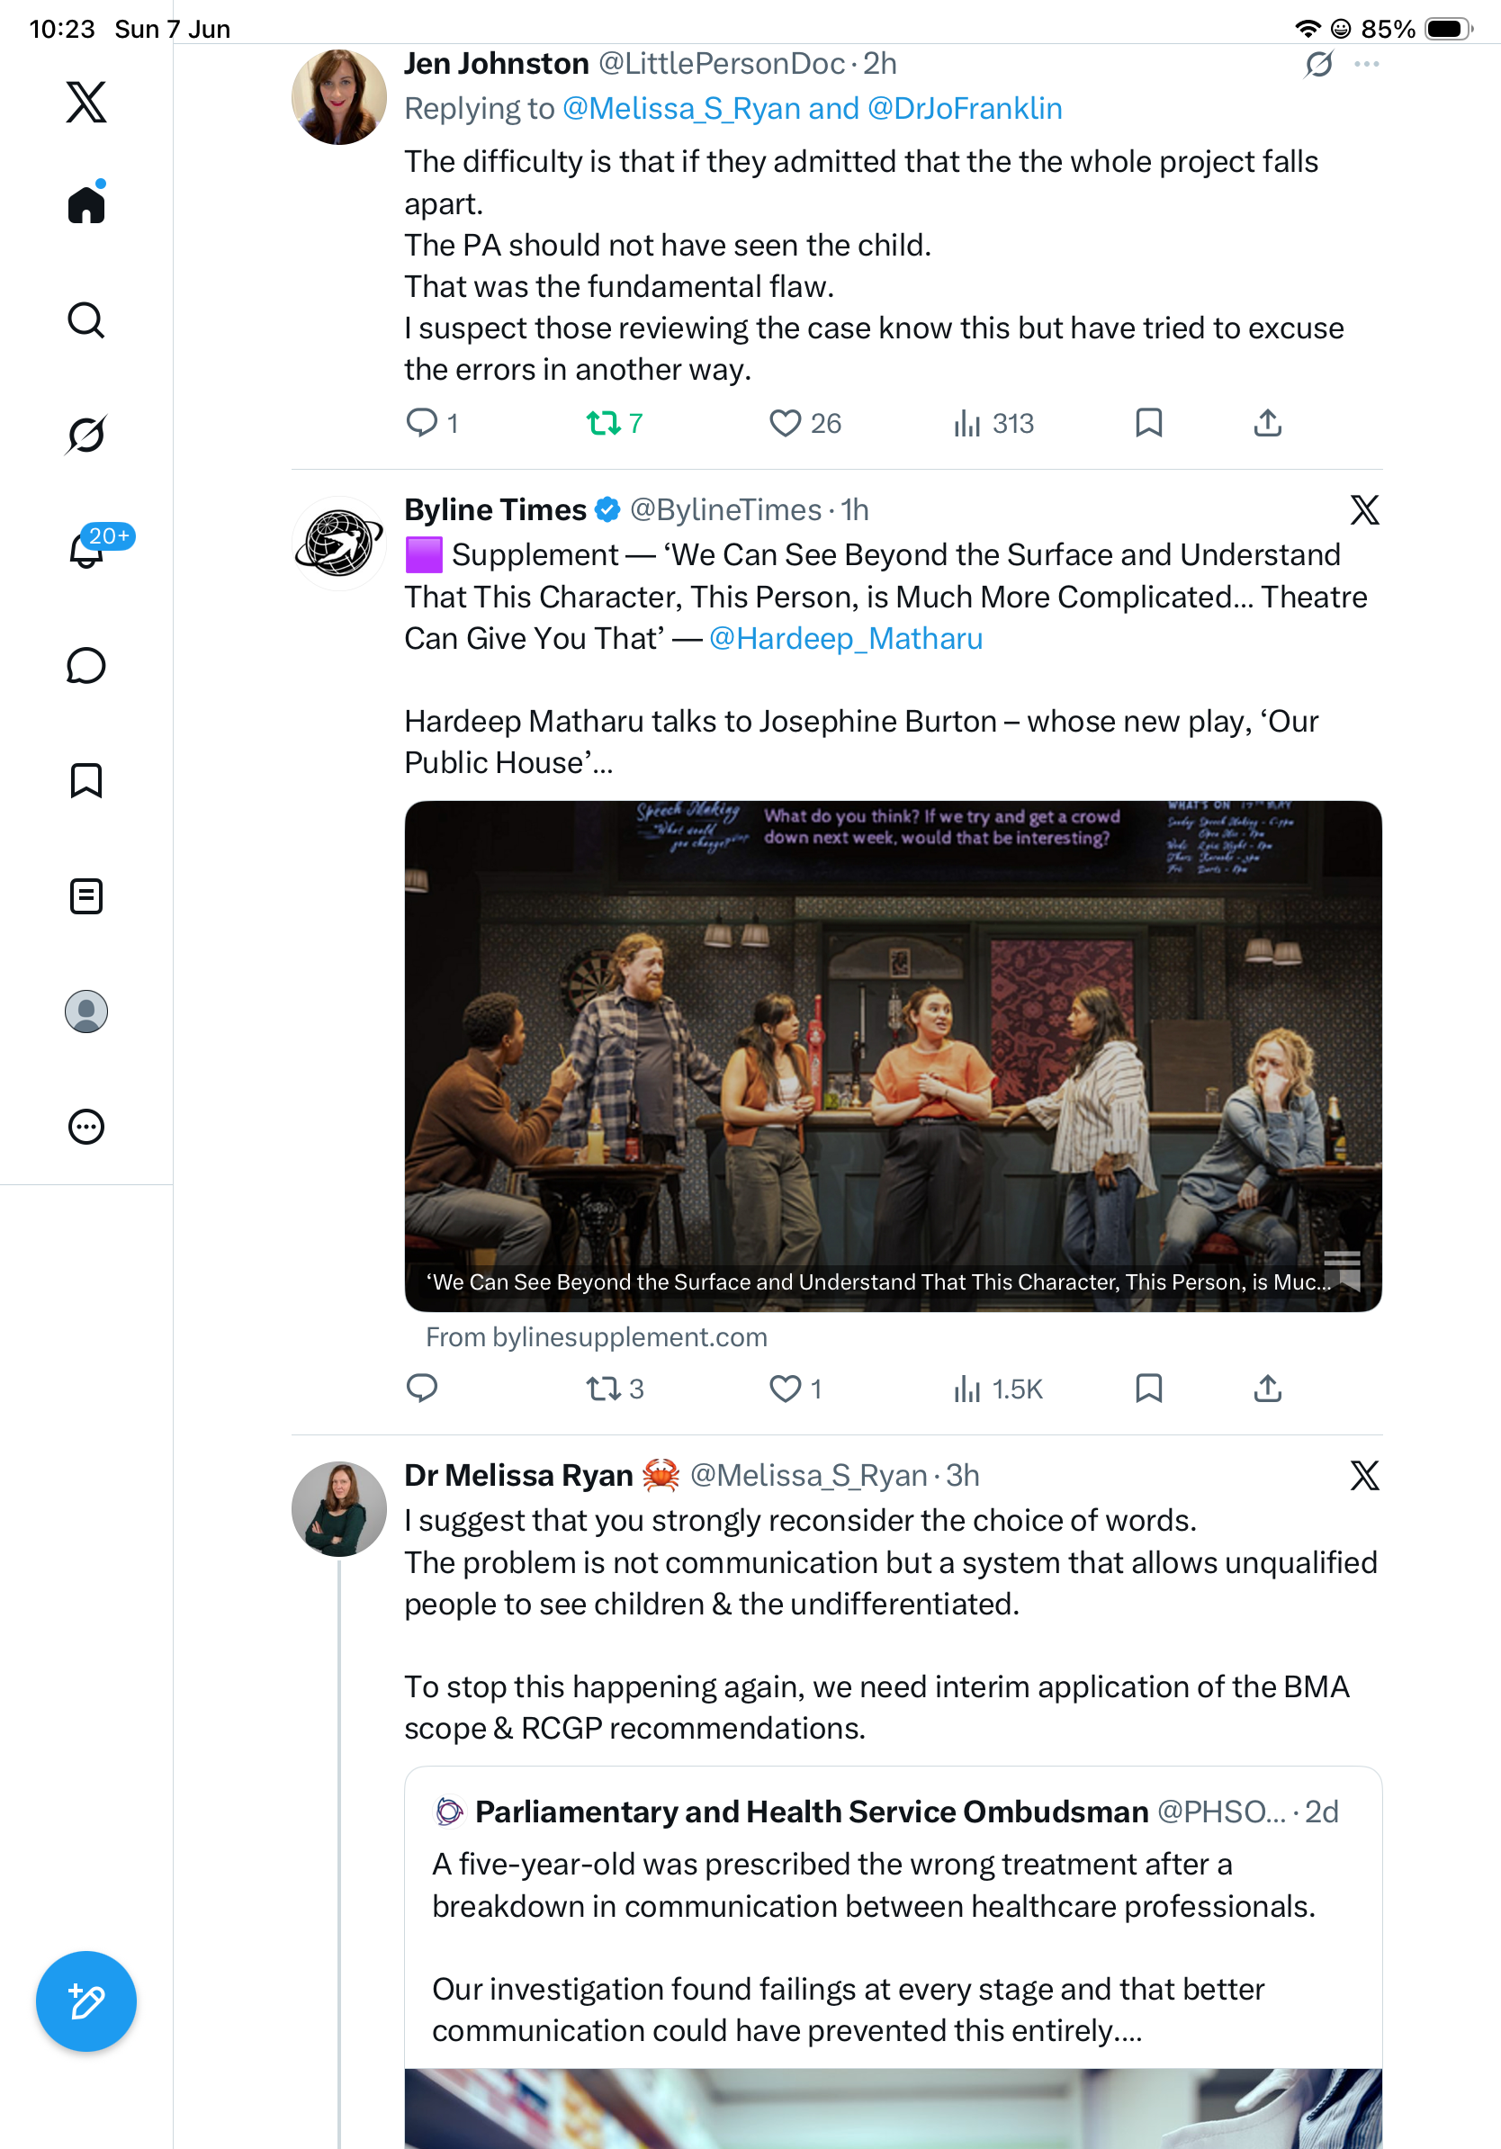Open profile from sidebar avatar
Screen dimensions: 1501x2149
point(86,1011)
